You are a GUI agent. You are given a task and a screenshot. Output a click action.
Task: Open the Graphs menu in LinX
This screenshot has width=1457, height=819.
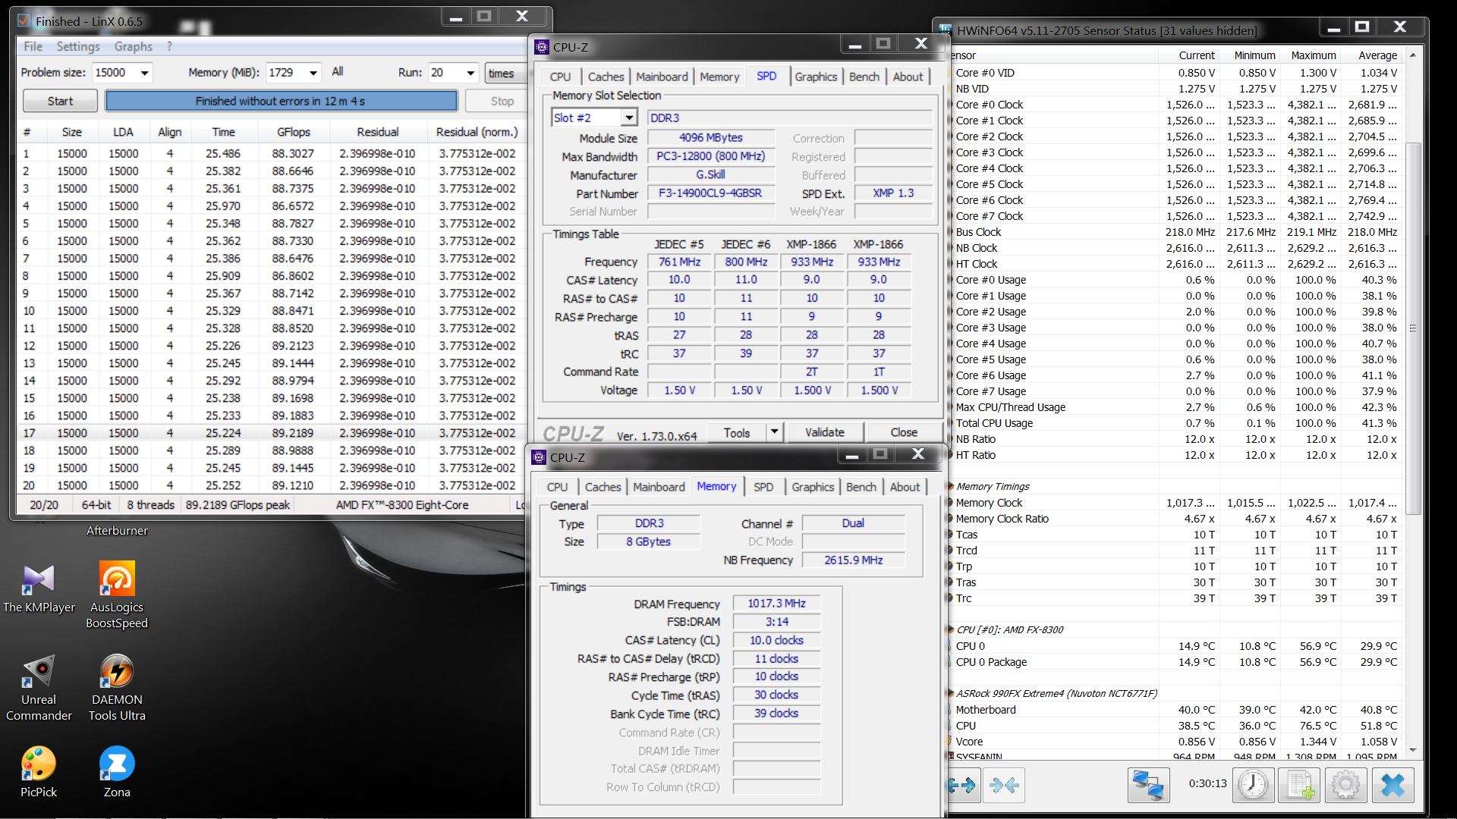click(134, 47)
